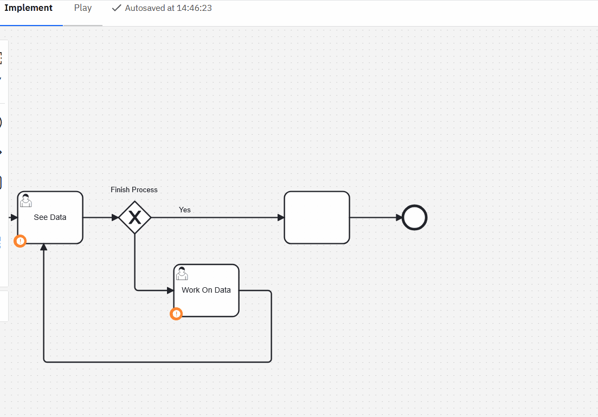Select the flow from See Data to gateway

click(x=100, y=218)
